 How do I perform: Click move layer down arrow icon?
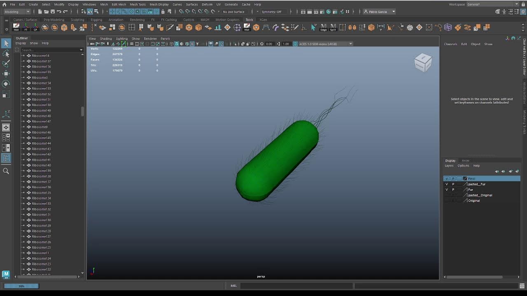point(503,171)
